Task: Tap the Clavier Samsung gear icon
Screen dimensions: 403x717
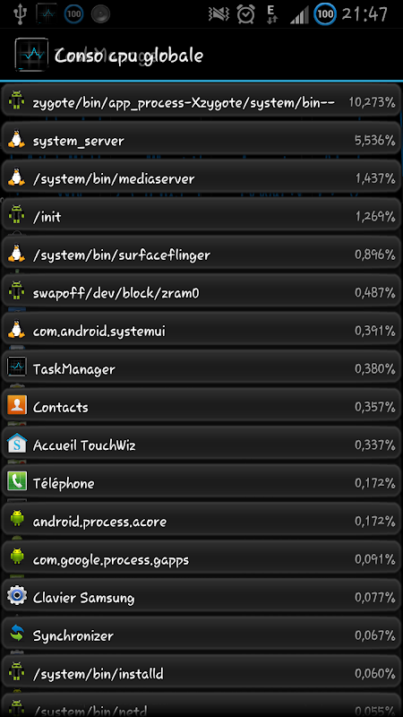Action: pyautogui.click(x=17, y=596)
